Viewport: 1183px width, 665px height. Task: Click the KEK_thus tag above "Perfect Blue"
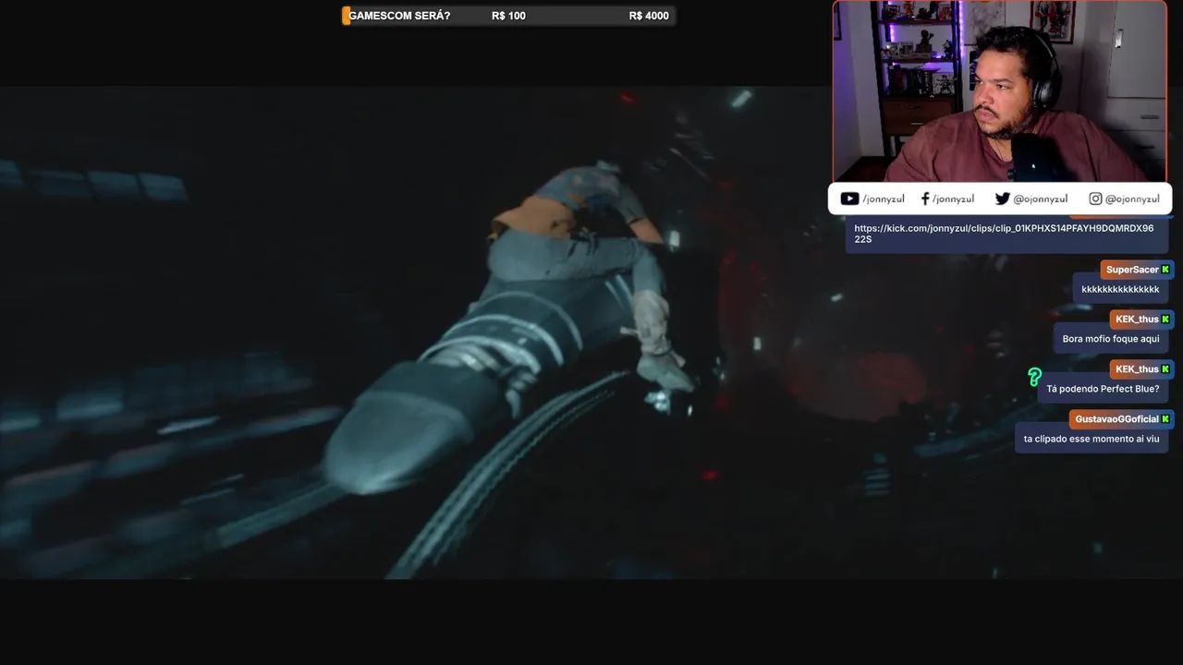pos(1141,369)
